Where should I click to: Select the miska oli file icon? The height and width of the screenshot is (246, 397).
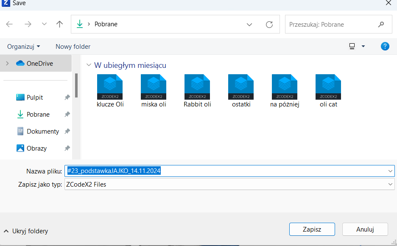154,87
